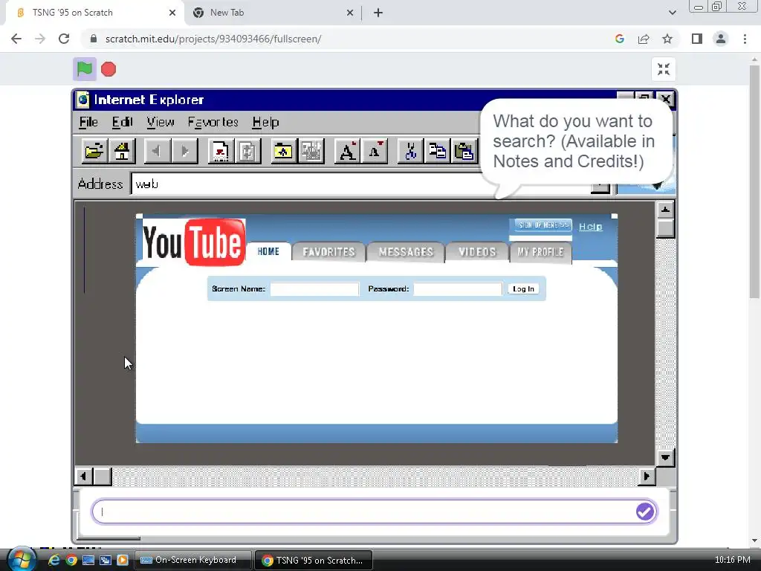Click the Refresh page toolbar icon
761x571 pixels.
248,151
